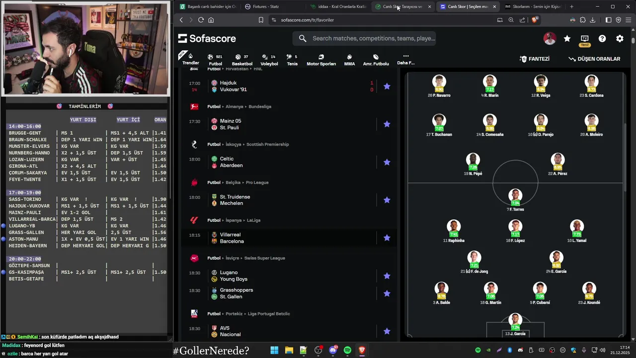Image resolution: width=636 pixels, height=358 pixels.
Task: Open Motor Sporları category
Action: point(321,60)
